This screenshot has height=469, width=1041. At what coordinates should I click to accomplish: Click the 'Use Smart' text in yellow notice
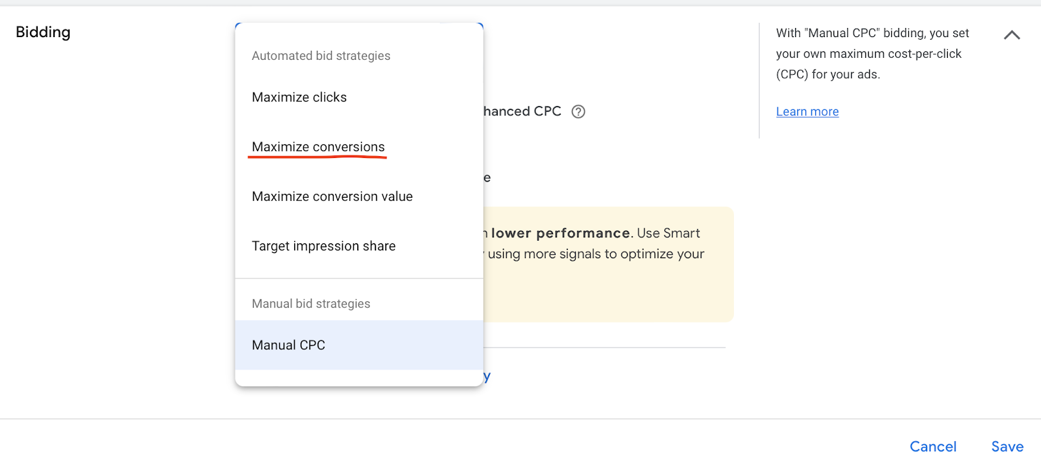tap(668, 233)
